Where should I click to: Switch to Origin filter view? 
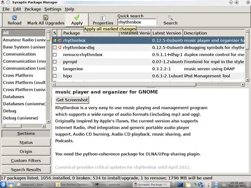26,152
